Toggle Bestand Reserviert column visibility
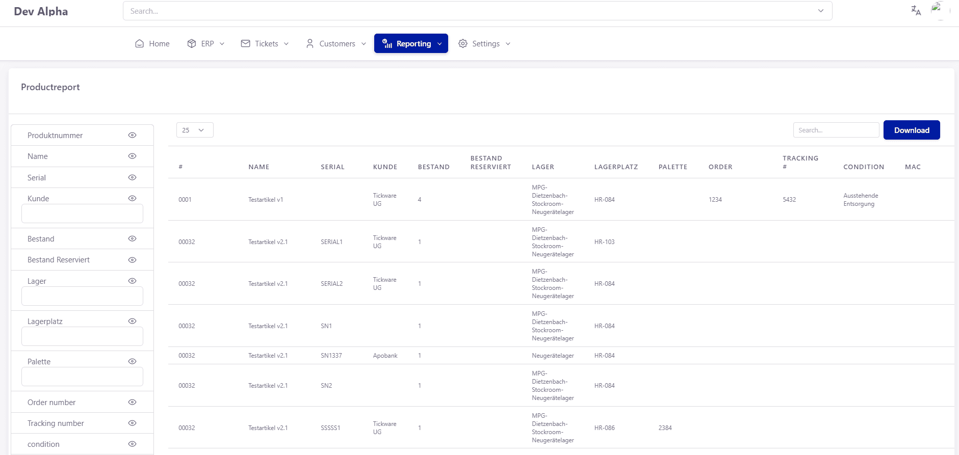Screen dimensions: 959x455 click(132, 260)
